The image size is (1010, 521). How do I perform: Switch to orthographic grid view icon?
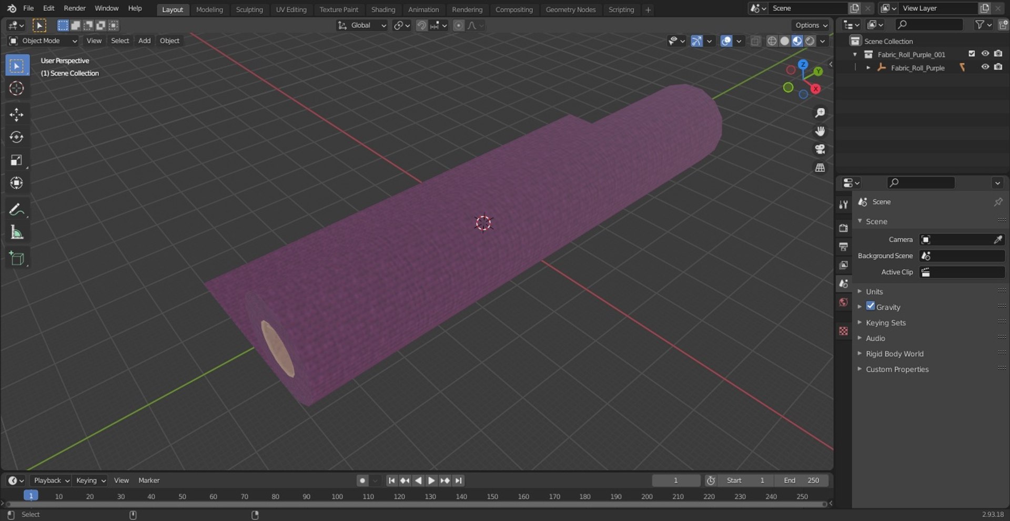click(820, 168)
